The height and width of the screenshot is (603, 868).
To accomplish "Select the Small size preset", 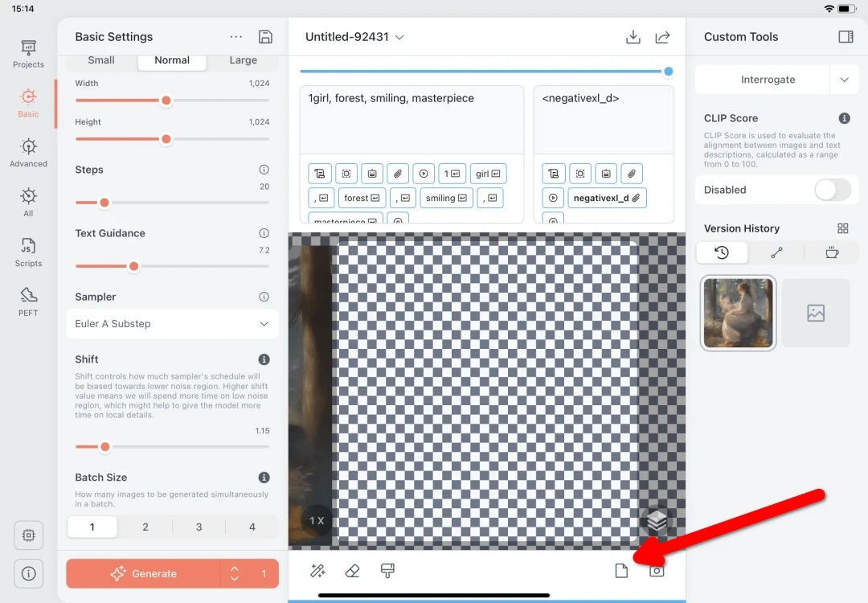I will coord(101,60).
